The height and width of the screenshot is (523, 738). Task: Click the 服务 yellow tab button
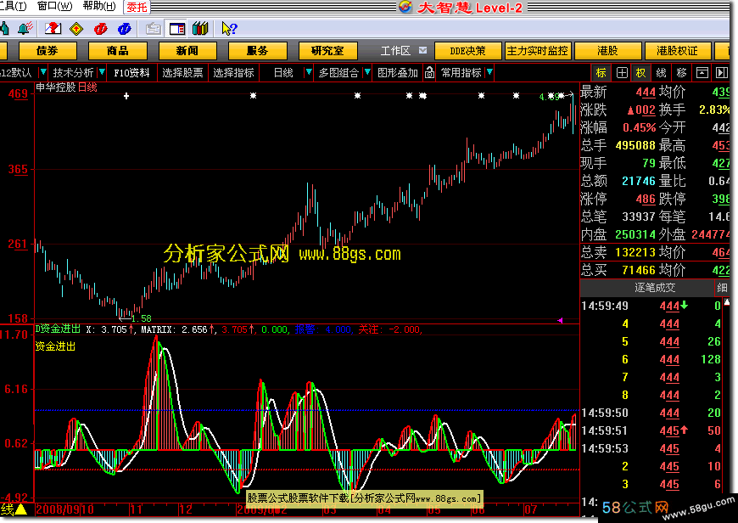258,50
